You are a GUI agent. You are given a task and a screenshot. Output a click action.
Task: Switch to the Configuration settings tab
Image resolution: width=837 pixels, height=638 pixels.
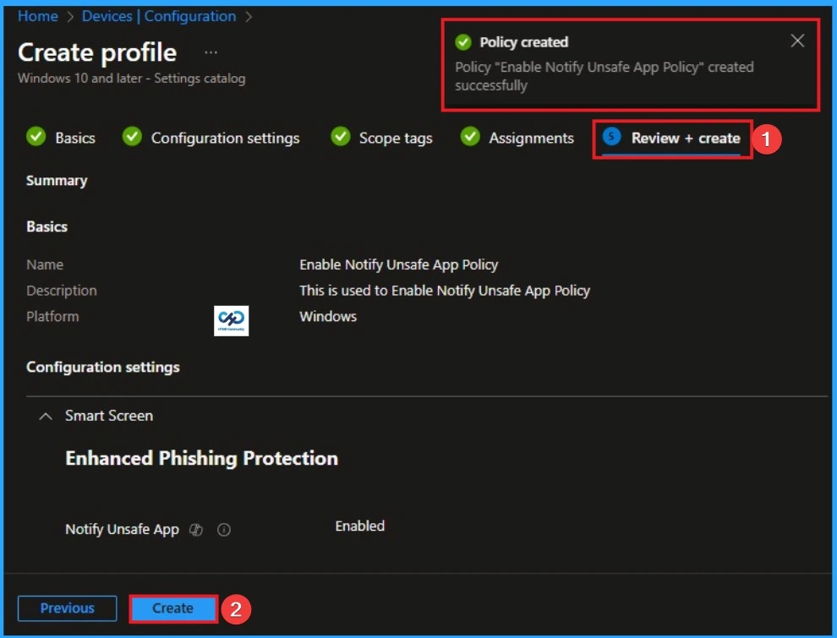click(223, 137)
